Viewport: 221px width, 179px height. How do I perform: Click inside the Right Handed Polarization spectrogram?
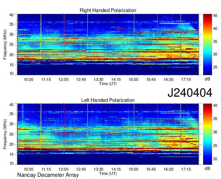(x=108, y=44)
